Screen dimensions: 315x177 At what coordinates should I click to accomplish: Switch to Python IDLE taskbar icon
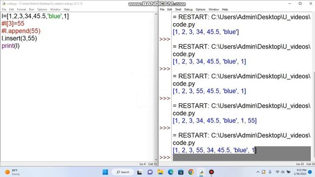coord(201,172)
